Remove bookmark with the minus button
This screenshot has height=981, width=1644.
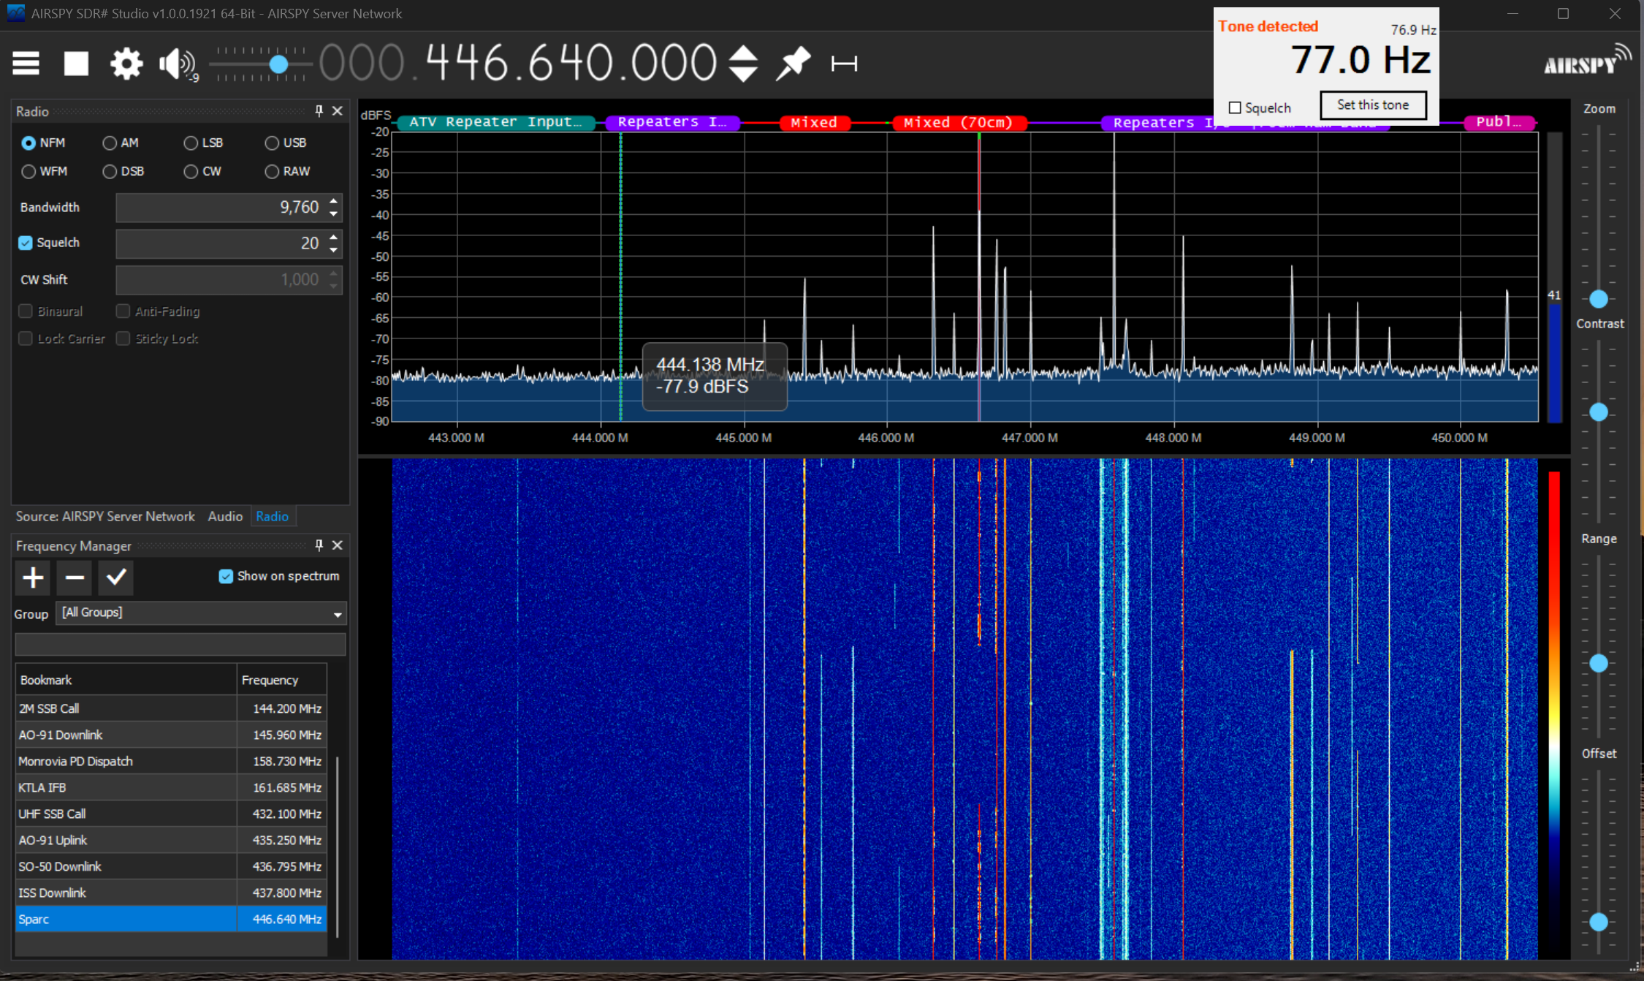(75, 577)
